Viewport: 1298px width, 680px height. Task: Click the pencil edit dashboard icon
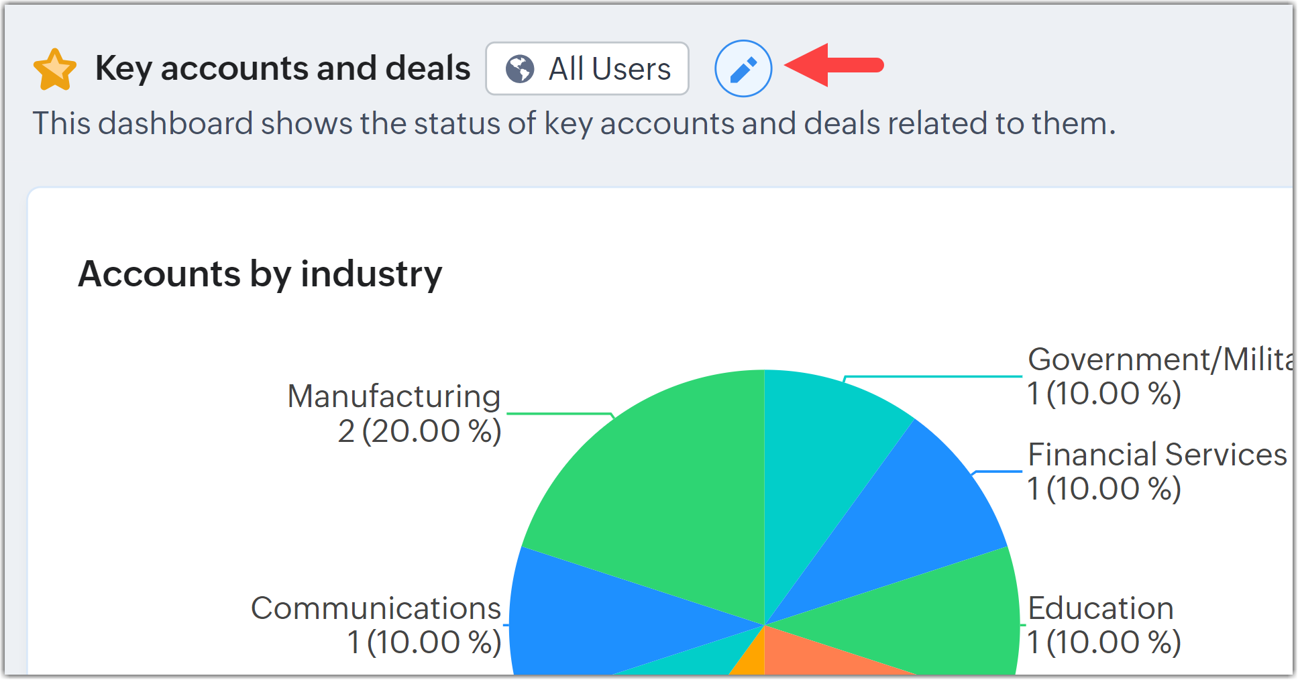743,68
